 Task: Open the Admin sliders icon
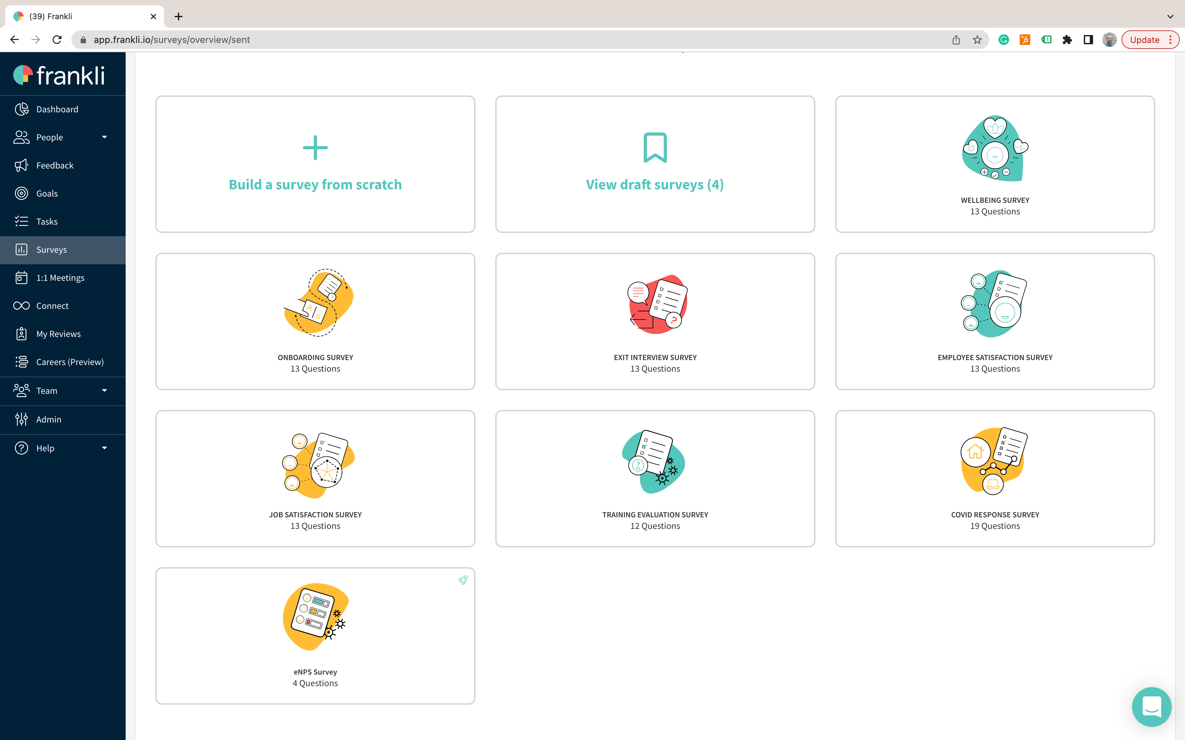21,420
